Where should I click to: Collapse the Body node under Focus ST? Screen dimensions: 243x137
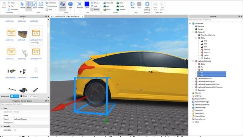pos(196,38)
